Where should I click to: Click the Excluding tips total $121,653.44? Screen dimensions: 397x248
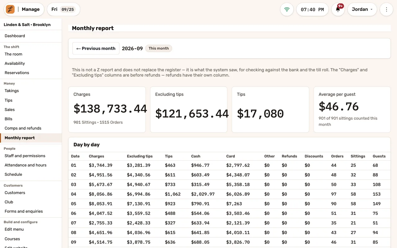192,114
